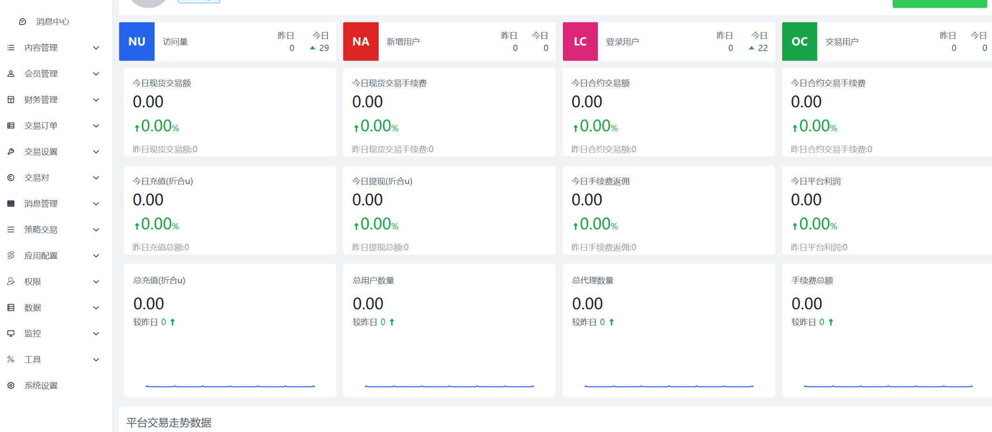The height and width of the screenshot is (432, 992).
Task: Click the 会员管理 user icon
Action: [x=11, y=74]
